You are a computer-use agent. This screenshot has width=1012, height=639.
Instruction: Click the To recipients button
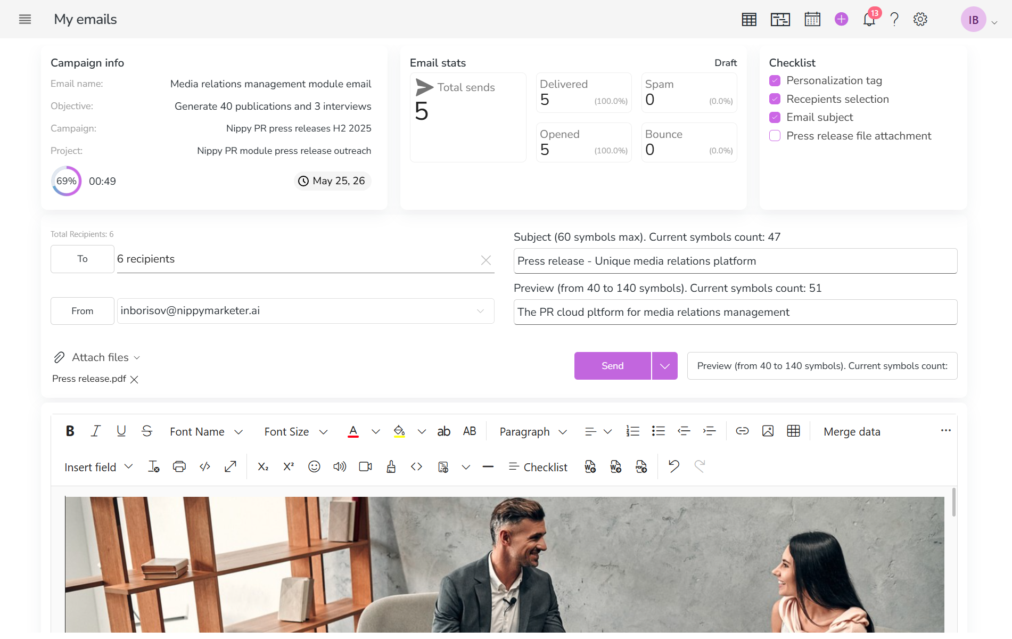coord(83,259)
